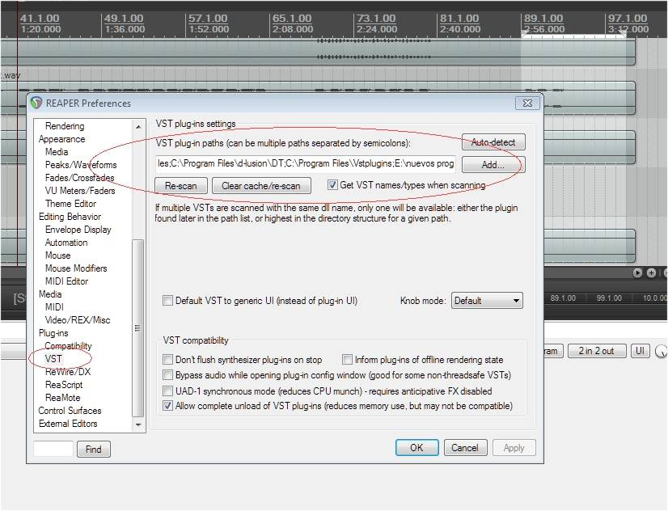The height and width of the screenshot is (511, 668).
Task: Select Media under Appearance
Action: click(57, 151)
